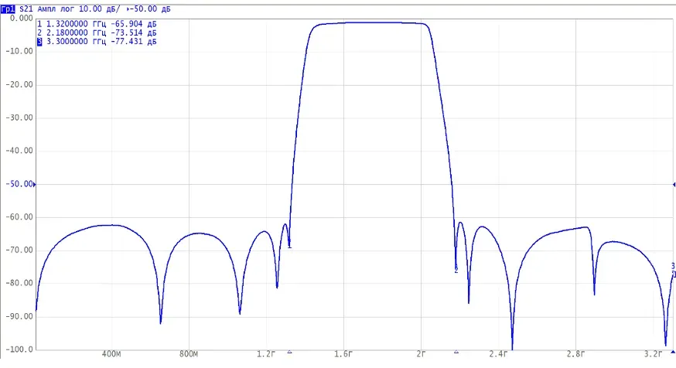The width and height of the screenshot is (676, 368).
Task: Click the 3.2Г frequency axis label
Action: (x=653, y=354)
